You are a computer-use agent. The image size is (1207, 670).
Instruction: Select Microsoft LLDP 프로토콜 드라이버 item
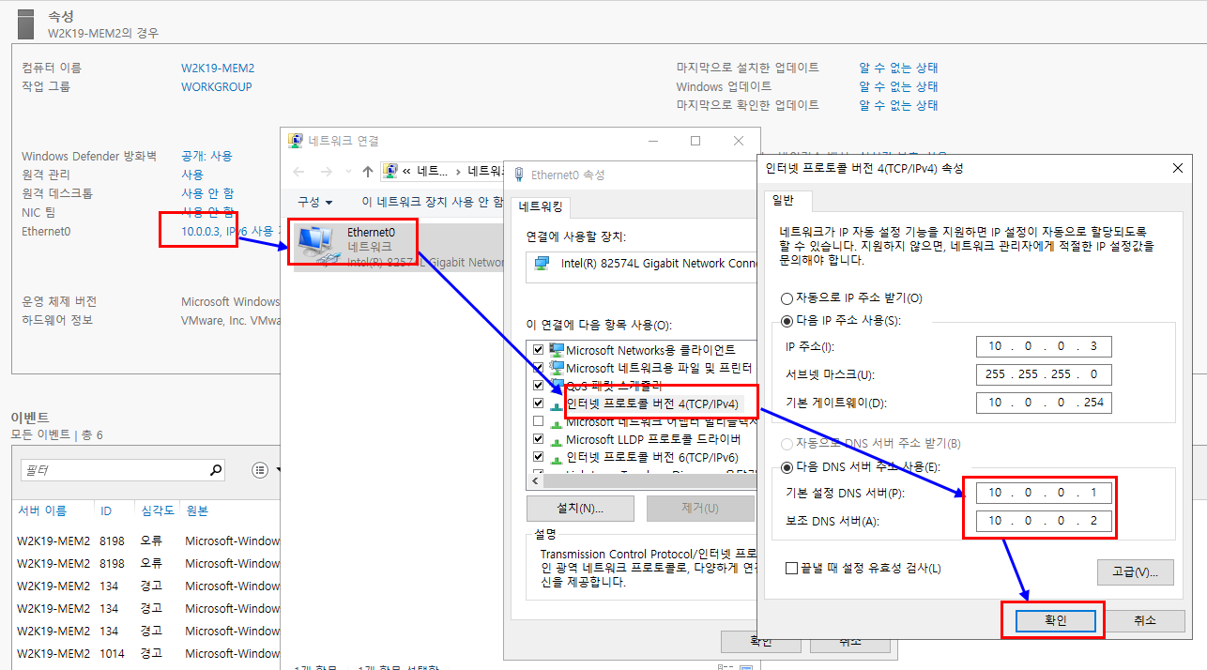click(653, 439)
